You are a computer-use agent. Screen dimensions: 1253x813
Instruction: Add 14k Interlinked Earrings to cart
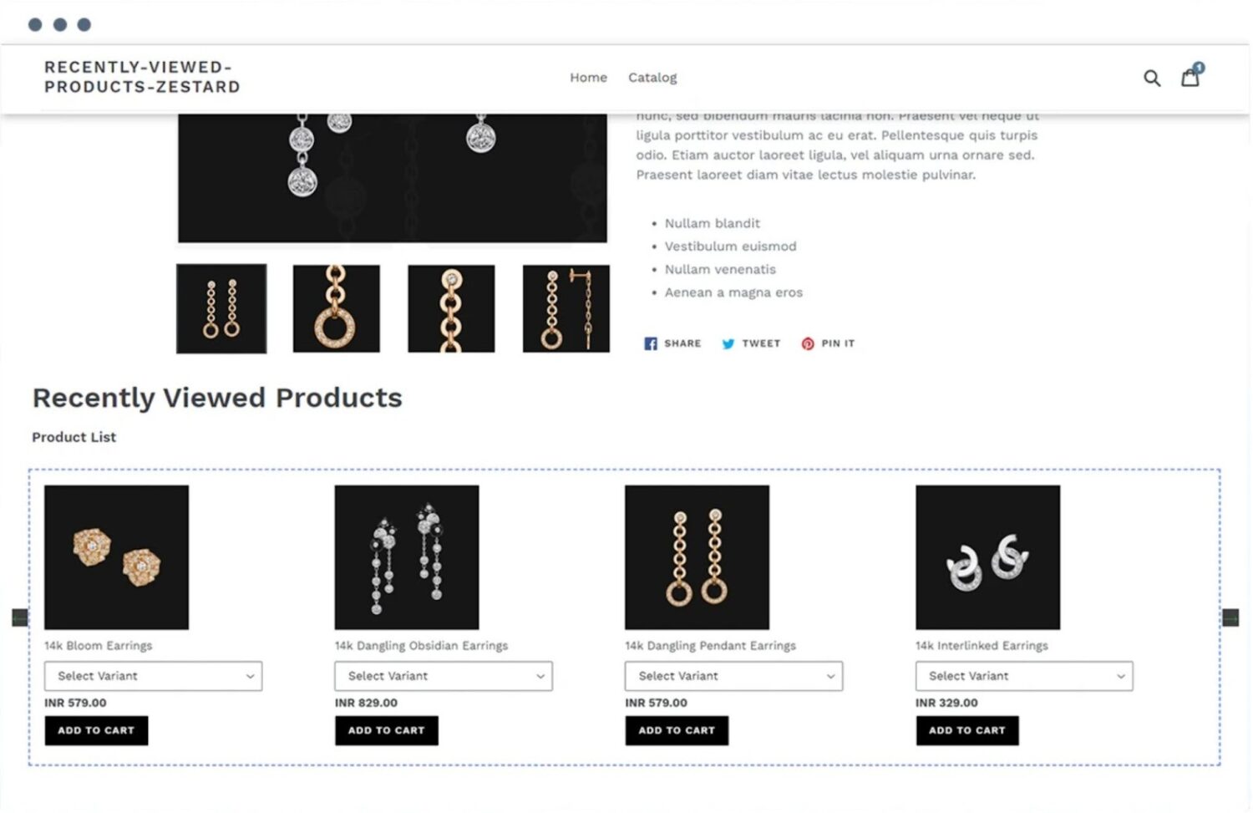(966, 730)
